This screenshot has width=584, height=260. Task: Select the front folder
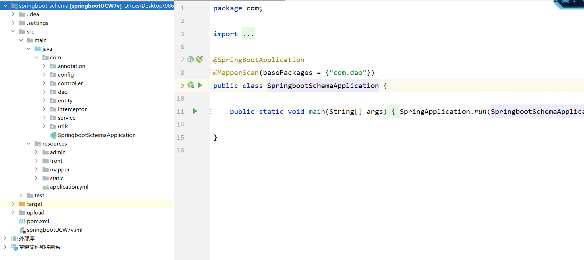56,161
